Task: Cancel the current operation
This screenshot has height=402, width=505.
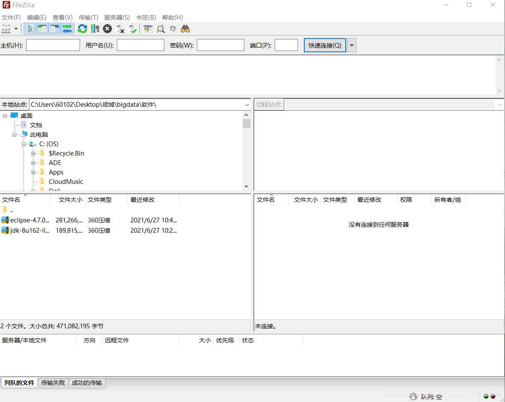Action: click(x=107, y=29)
